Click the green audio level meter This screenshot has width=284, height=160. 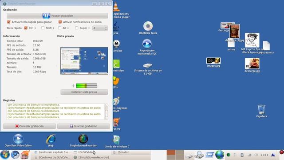pyautogui.click(x=87, y=86)
